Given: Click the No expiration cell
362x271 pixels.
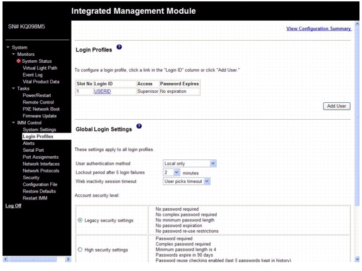Looking at the screenshot, I should tap(179, 91).
